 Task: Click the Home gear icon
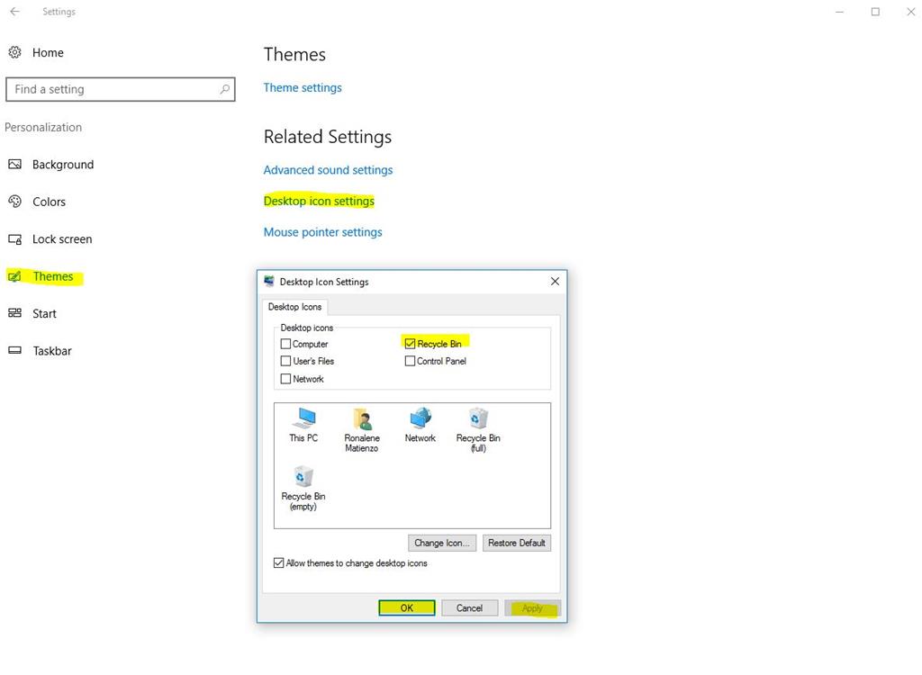point(14,52)
